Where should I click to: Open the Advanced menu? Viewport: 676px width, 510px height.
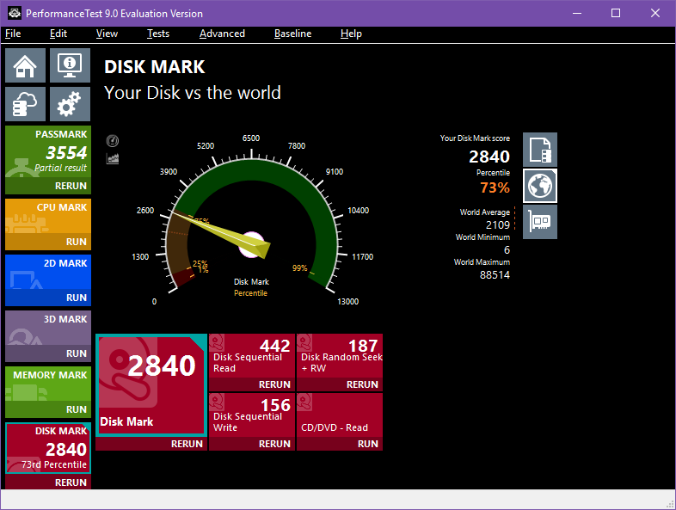[x=222, y=34]
